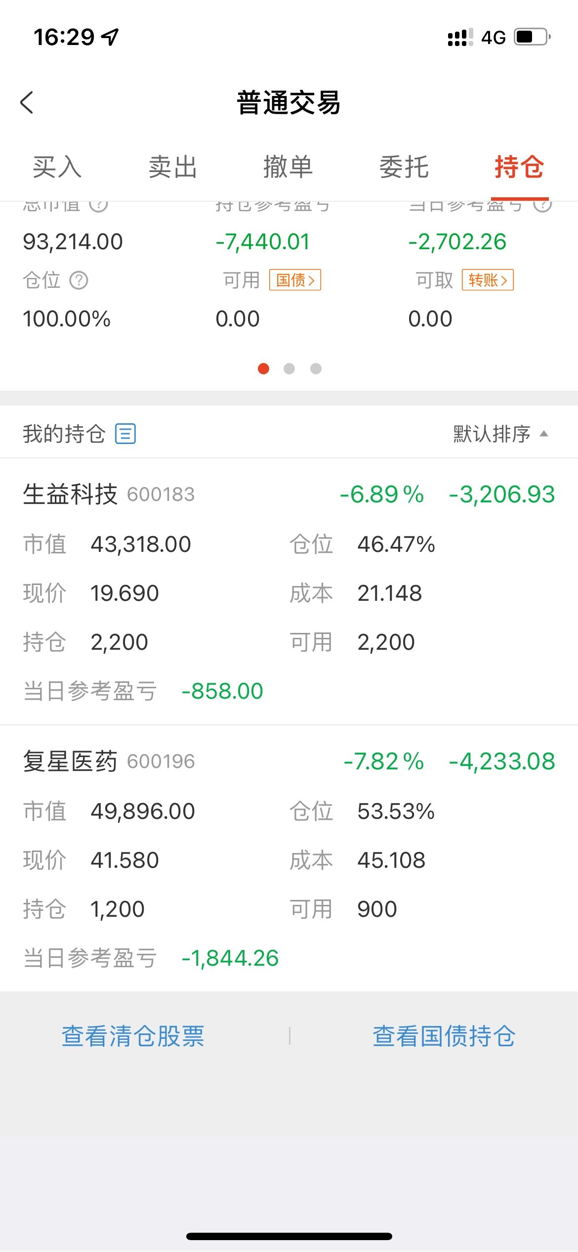Open the 转账 transfer button
Image resolution: width=578 pixels, height=1252 pixels.
488,280
